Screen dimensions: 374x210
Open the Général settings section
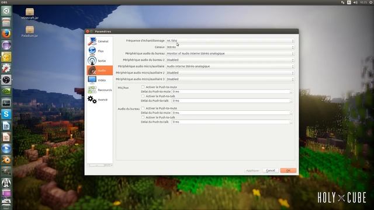100,41
